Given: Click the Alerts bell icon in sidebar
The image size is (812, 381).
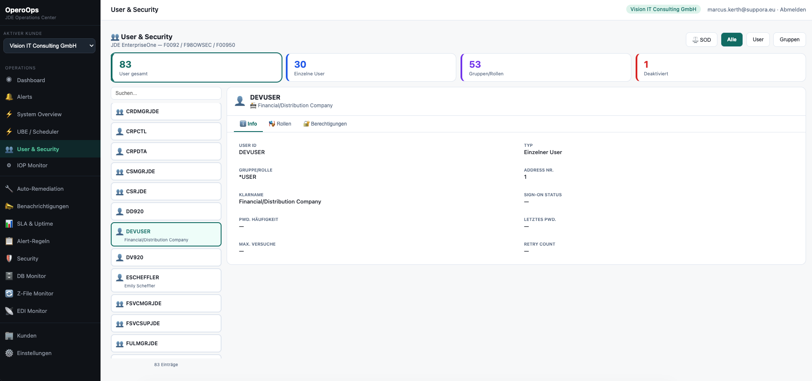Looking at the screenshot, I should 9,97.
